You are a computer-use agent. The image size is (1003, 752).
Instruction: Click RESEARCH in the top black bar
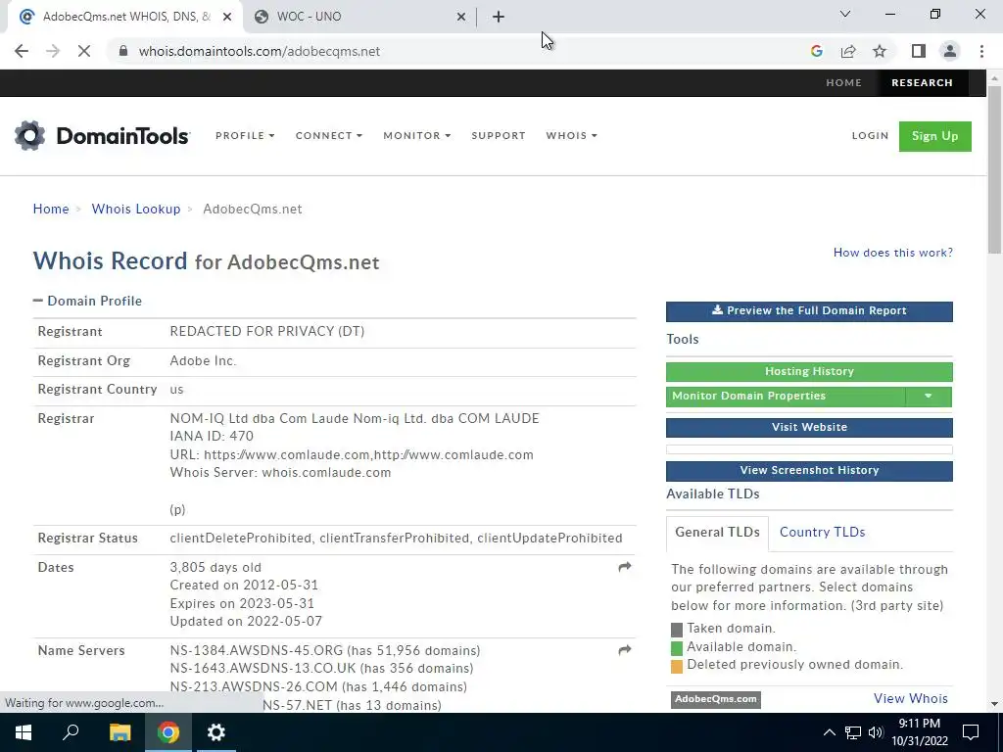[x=922, y=82]
